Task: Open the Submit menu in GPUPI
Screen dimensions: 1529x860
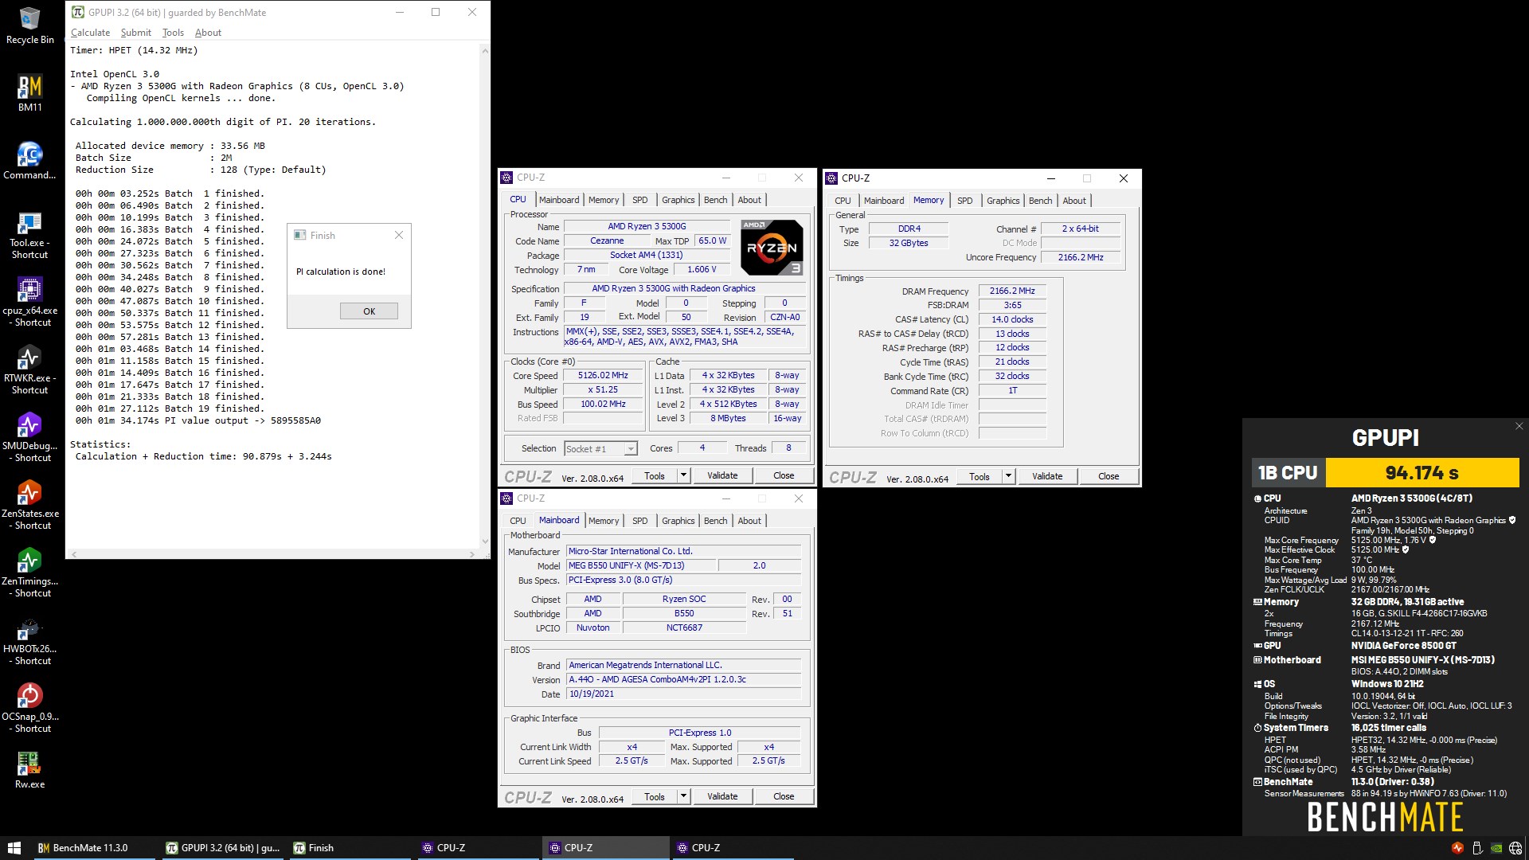Action: pyautogui.click(x=135, y=33)
